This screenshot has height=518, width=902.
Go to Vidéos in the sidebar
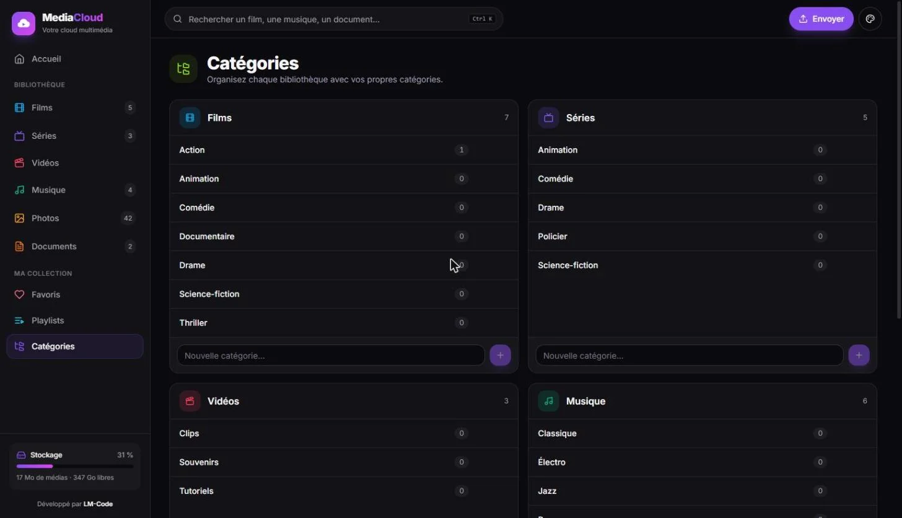75,163
